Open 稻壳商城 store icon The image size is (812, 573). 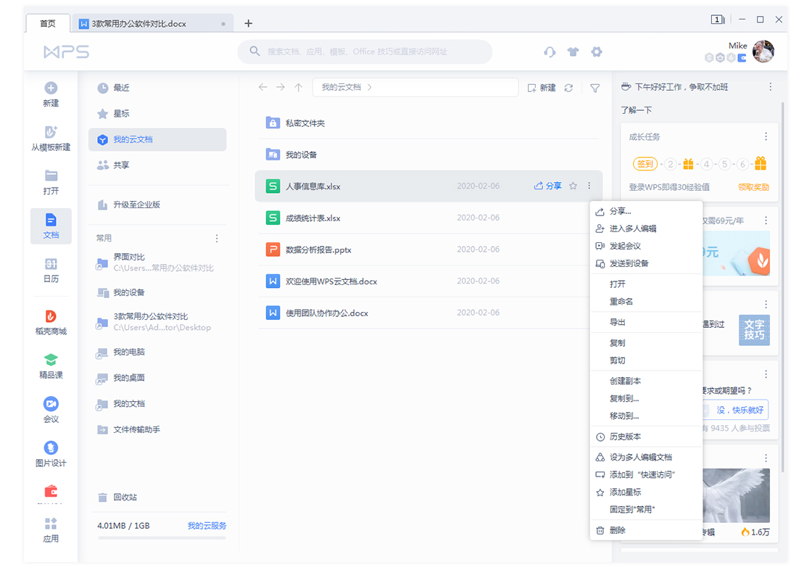51,316
